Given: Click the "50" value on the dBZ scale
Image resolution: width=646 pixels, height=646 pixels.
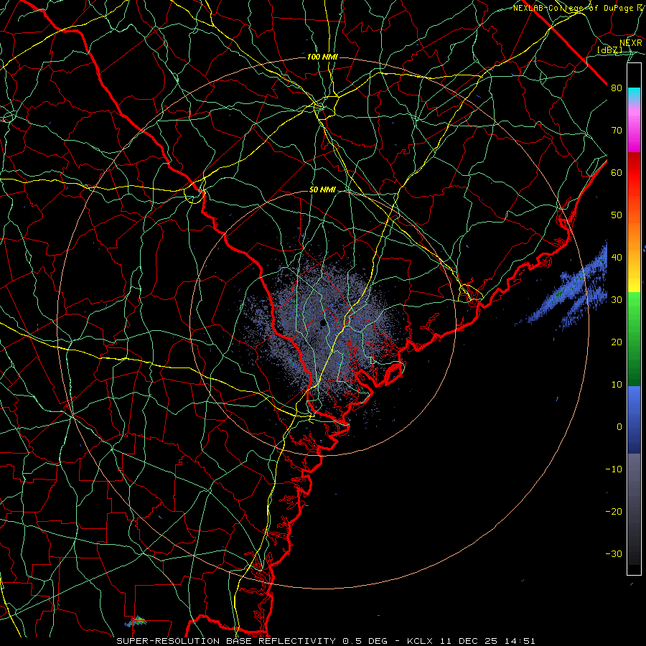Looking at the screenshot, I should pyautogui.click(x=617, y=215).
